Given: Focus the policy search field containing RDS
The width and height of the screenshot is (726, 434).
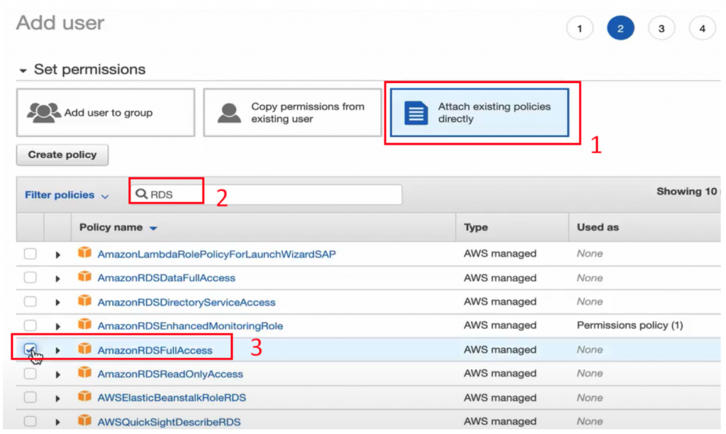Looking at the screenshot, I should (267, 194).
